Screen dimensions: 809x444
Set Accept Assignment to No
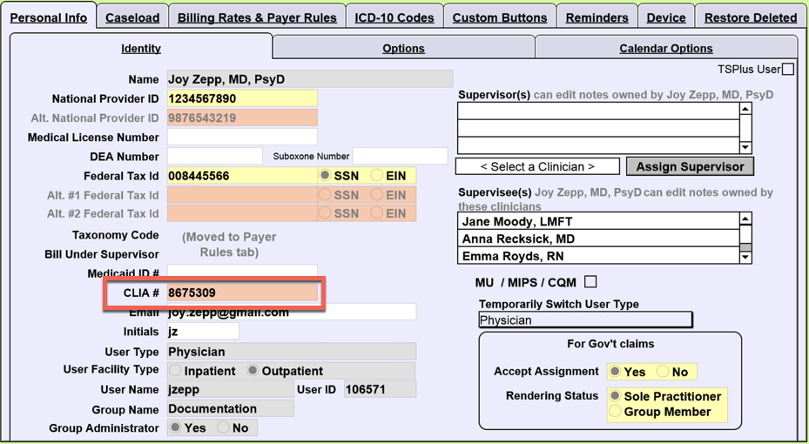coord(663,372)
